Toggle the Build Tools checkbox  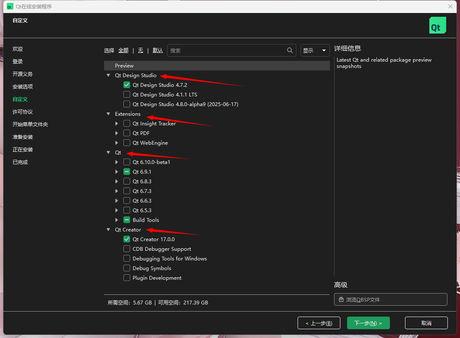(x=127, y=220)
